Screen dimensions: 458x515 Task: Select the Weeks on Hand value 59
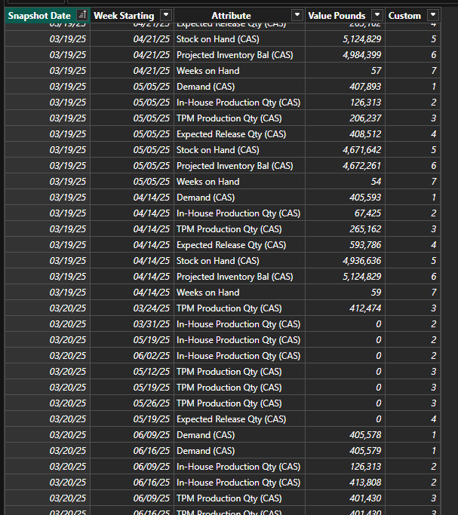pos(376,293)
